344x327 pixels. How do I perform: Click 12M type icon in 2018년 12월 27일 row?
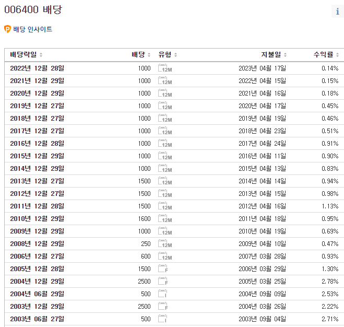[165, 118]
